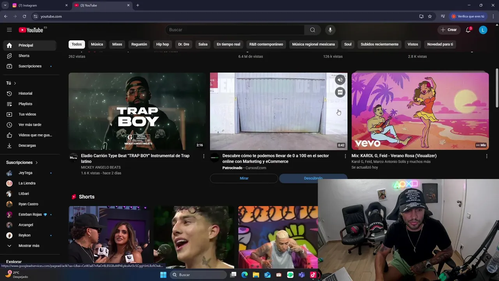The width and height of the screenshot is (499, 281).
Task: Open a new browser tab
Action: [x=138, y=5]
